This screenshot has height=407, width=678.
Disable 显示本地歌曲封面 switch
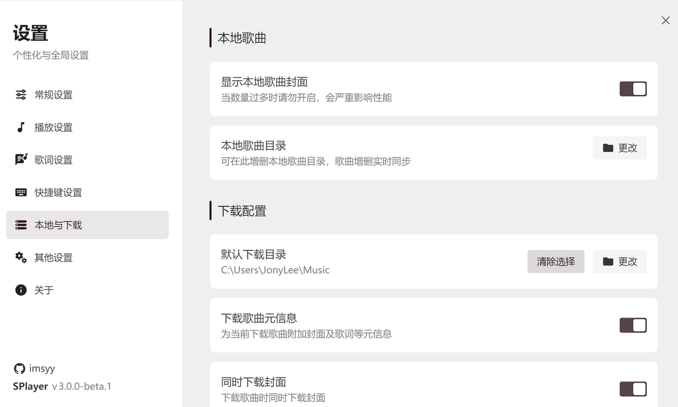click(633, 89)
